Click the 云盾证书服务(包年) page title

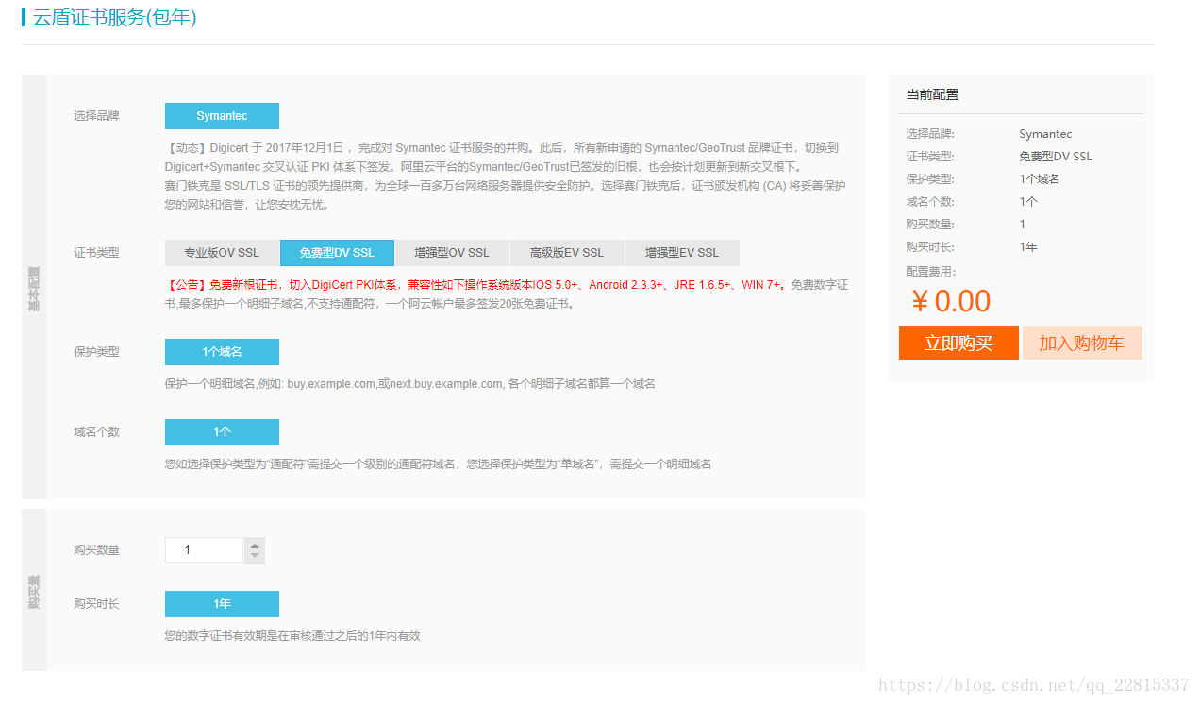115,17
